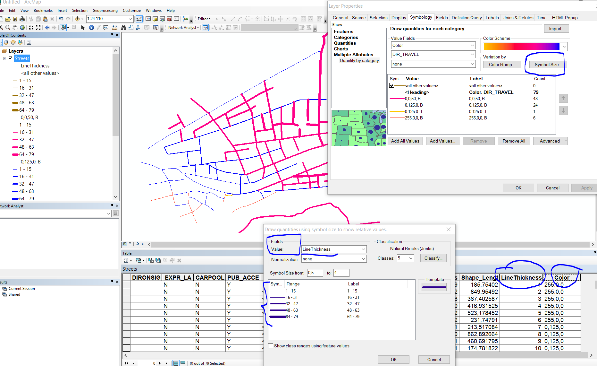Select Quantities in the Show list

coord(345,43)
